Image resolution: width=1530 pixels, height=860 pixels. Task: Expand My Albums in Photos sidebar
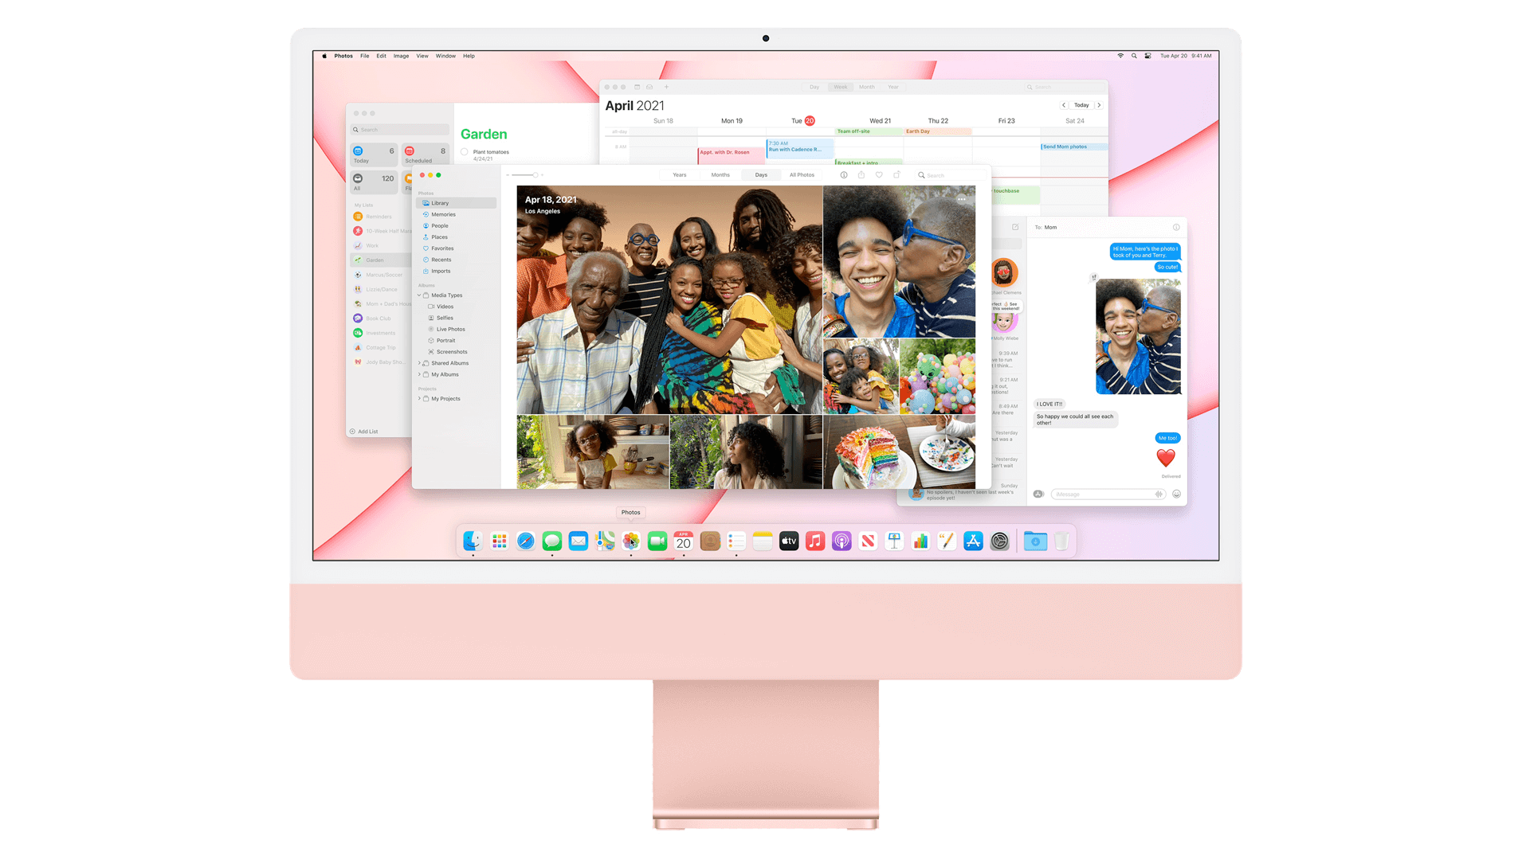point(419,374)
